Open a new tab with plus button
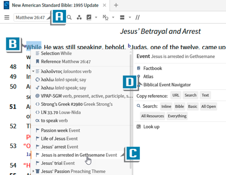Image resolution: width=226 pixels, height=175 pixels. pos(116,5)
